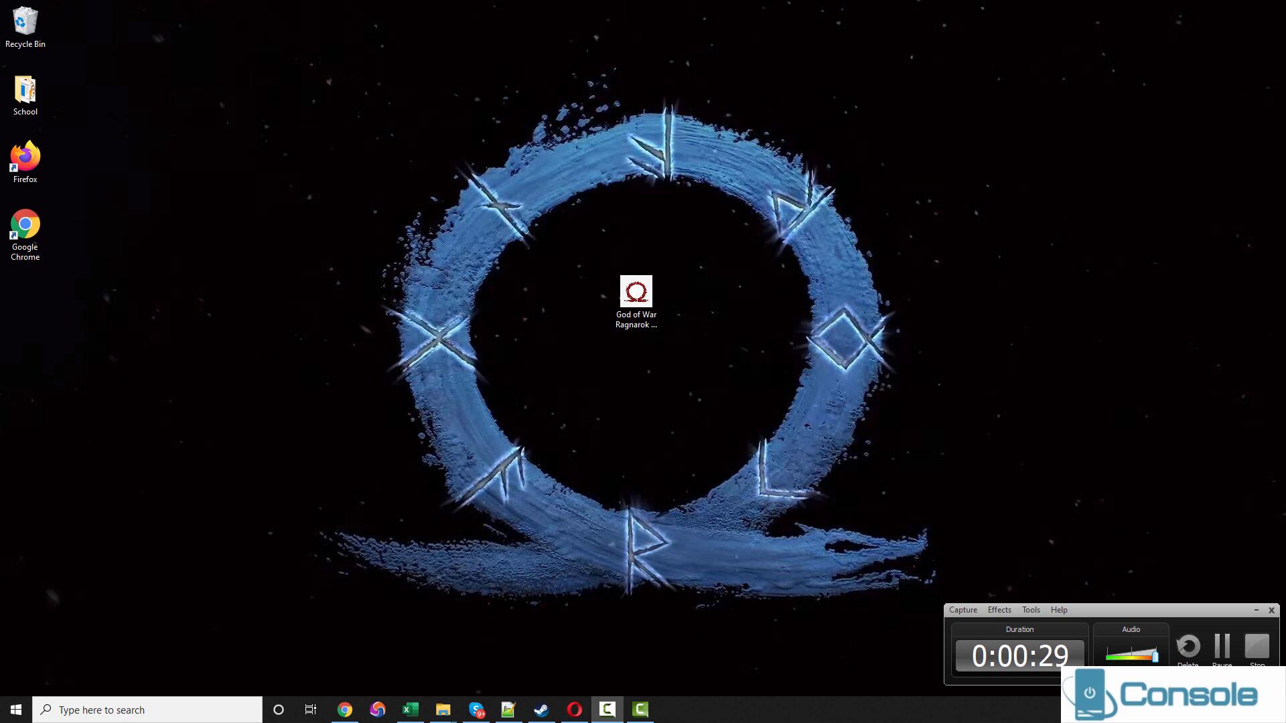Open Steam from the taskbar
Viewport: 1286px width, 723px height.
(x=541, y=710)
